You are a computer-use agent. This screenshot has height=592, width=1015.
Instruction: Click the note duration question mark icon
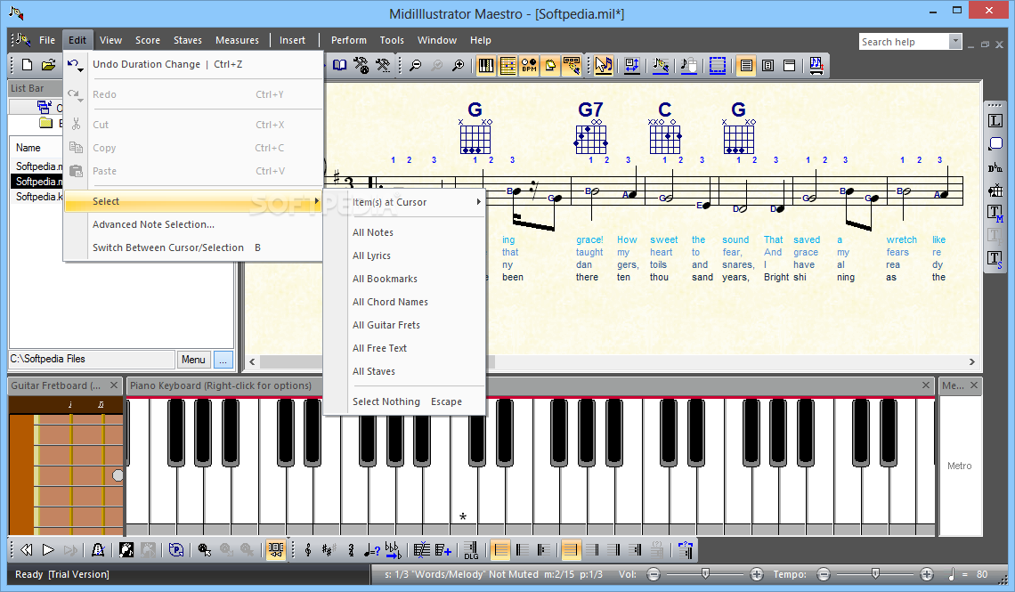pos(371,550)
